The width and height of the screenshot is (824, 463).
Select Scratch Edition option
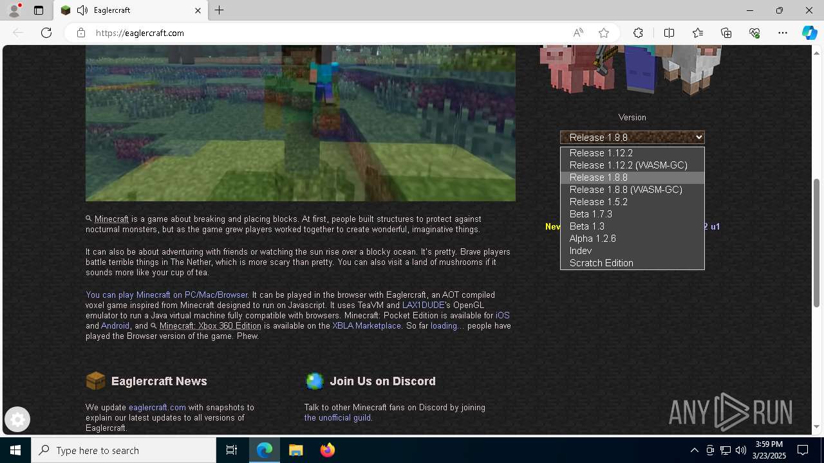(x=632, y=263)
